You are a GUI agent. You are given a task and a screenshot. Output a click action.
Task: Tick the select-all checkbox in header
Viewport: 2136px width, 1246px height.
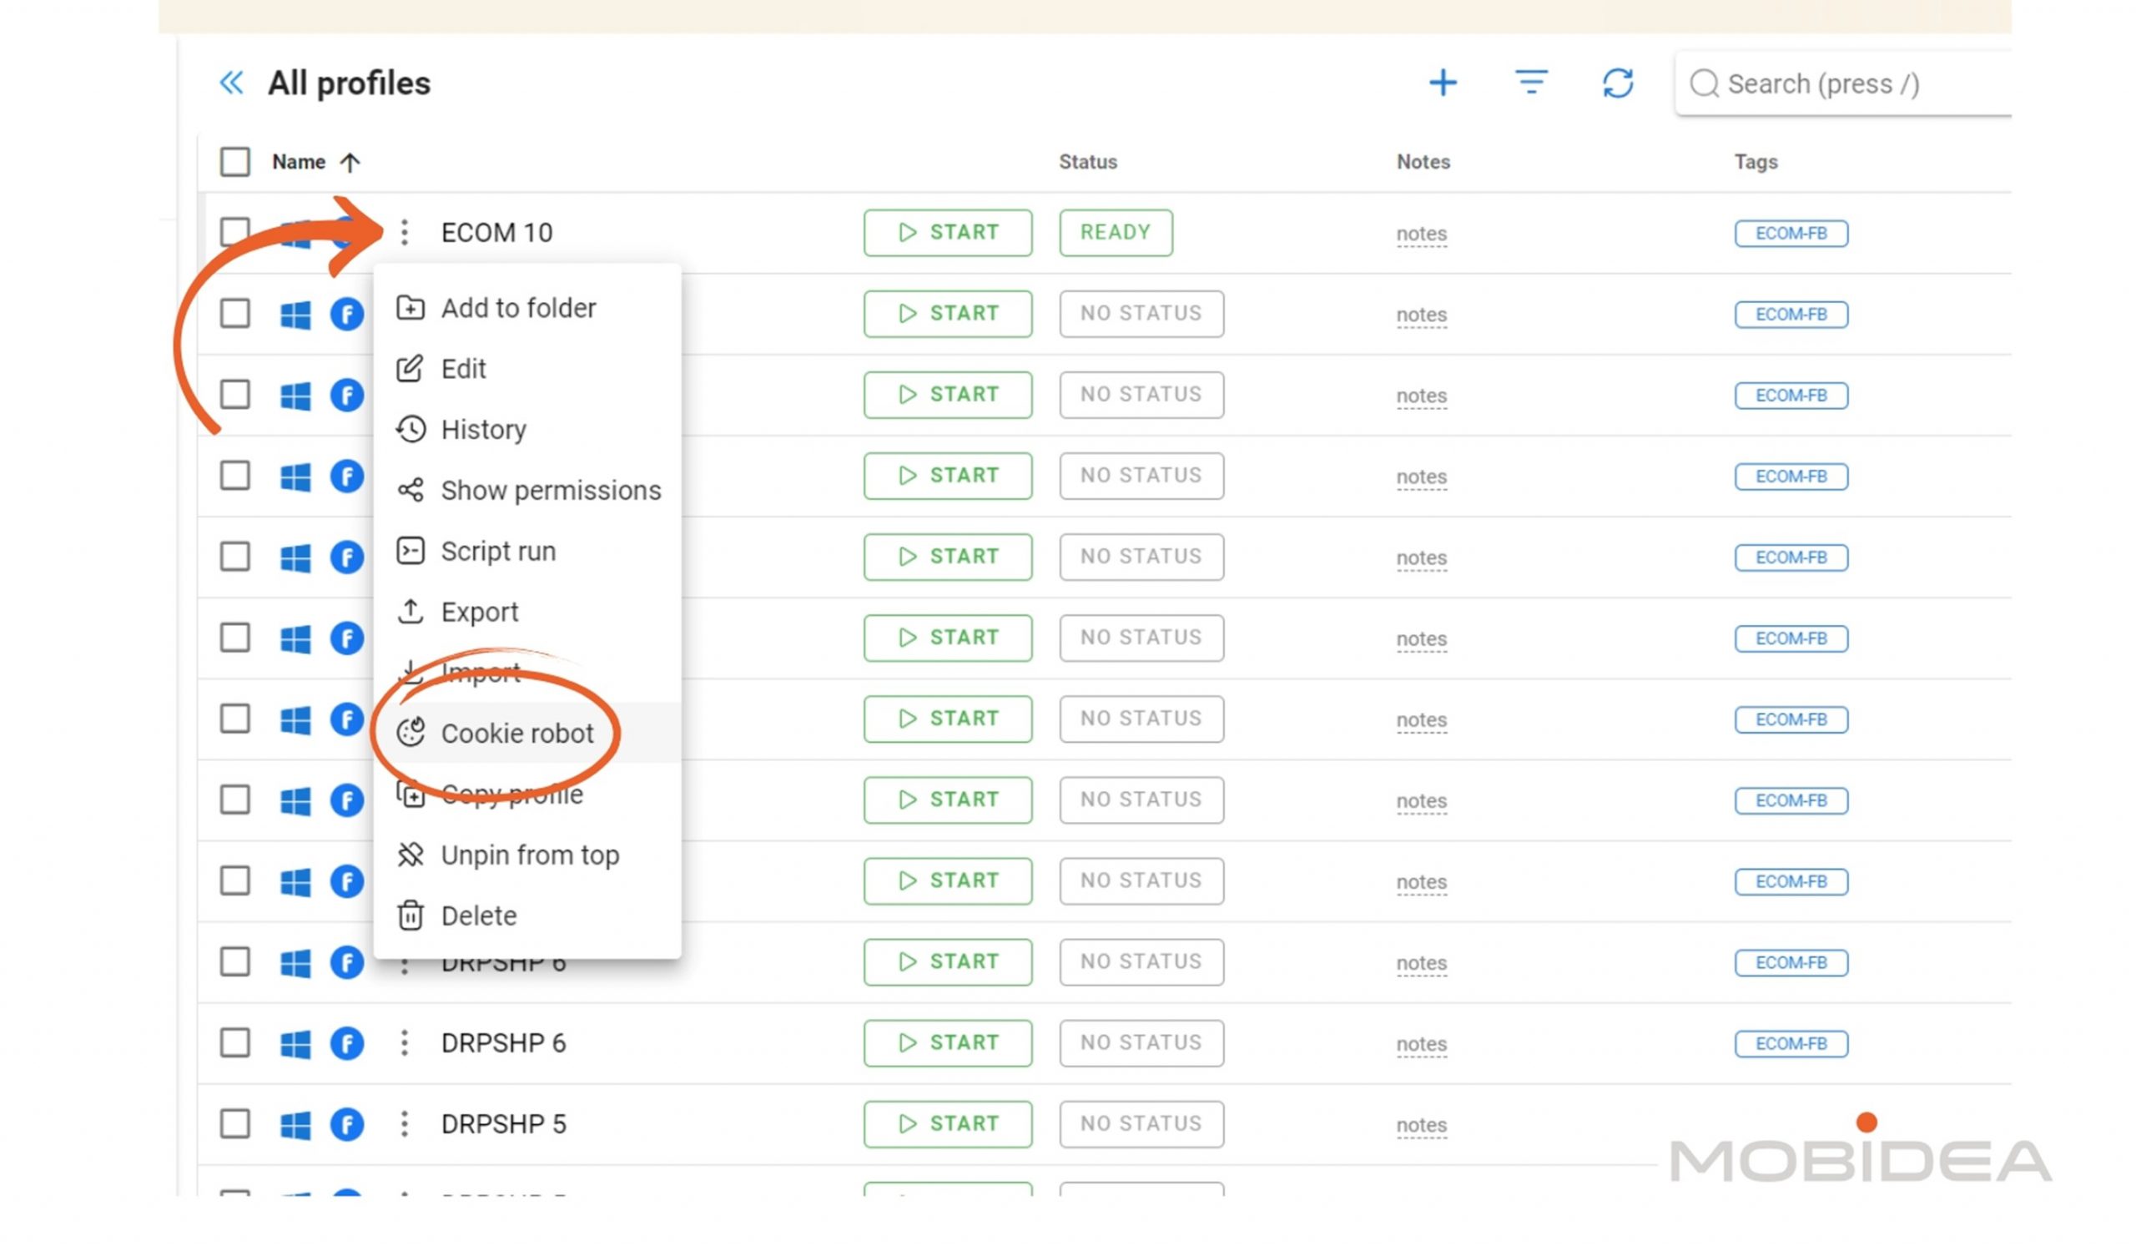click(234, 162)
